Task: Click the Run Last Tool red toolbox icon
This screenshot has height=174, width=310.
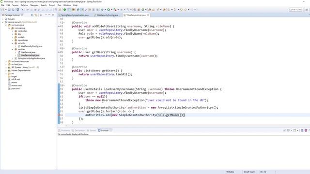Action: [x=115, y=10]
